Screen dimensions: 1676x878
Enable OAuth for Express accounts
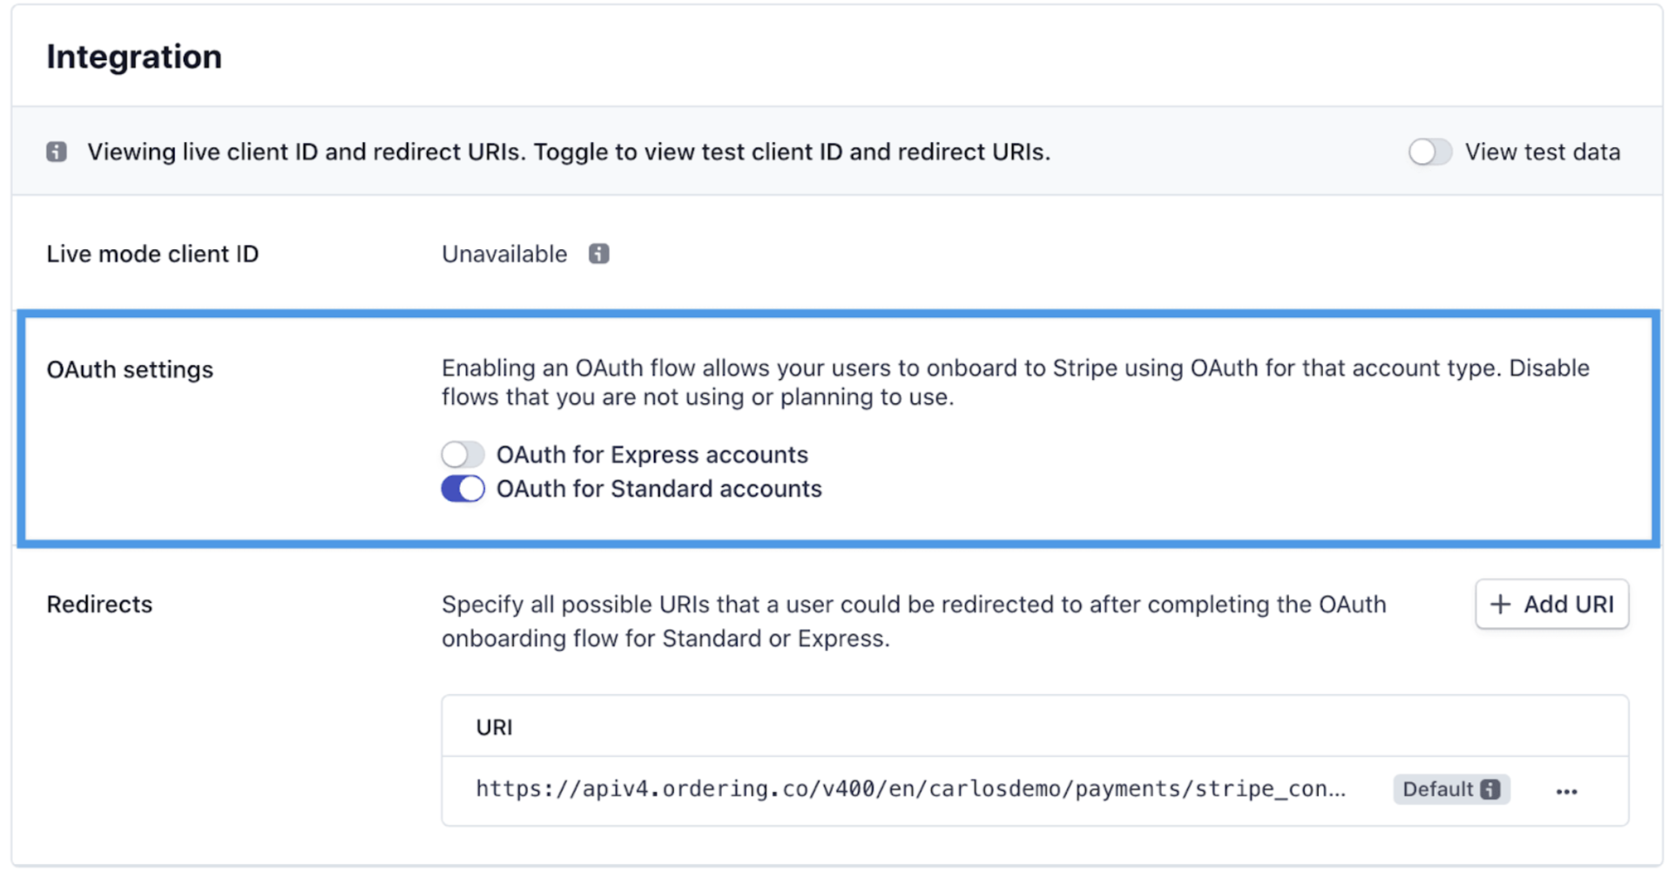click(463, 455)
